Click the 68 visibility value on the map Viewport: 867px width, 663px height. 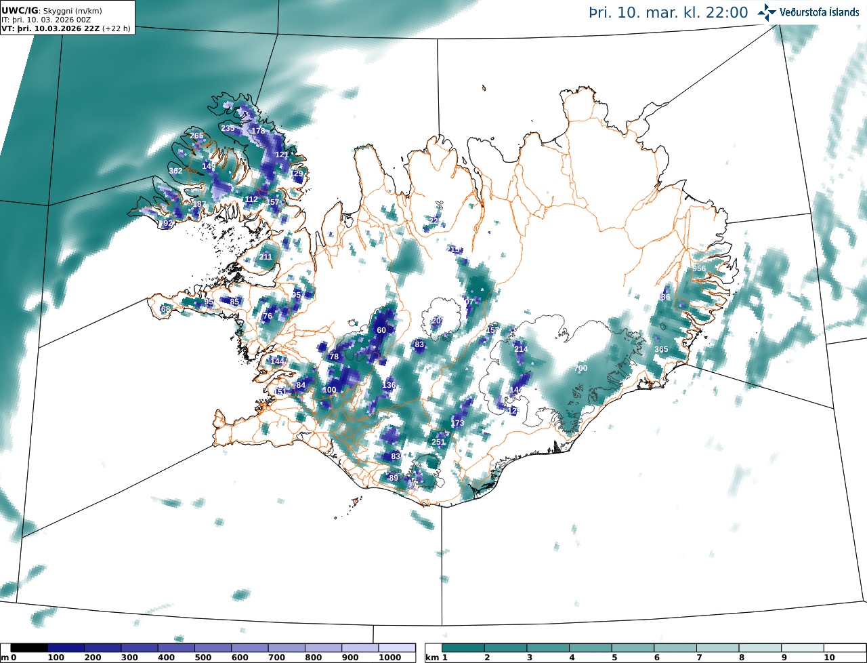(165, 309)
